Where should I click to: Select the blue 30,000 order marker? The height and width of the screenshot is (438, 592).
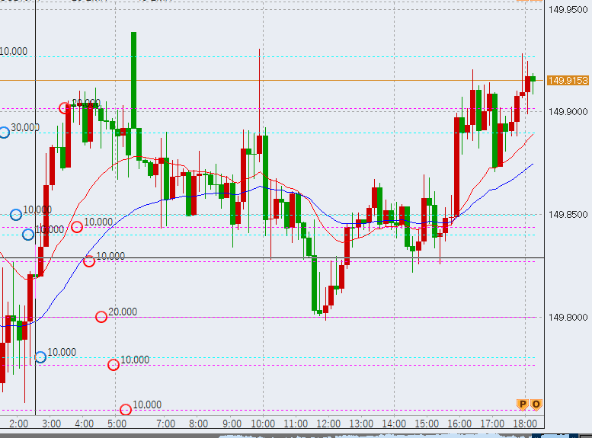click(4, 133)
